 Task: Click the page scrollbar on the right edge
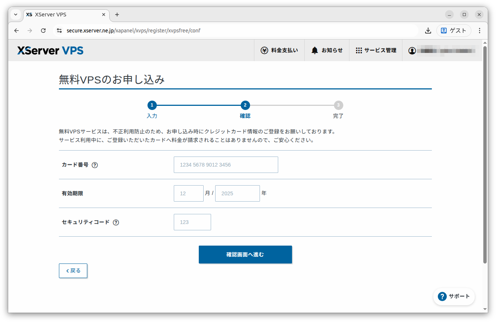(x=485, y=149)
